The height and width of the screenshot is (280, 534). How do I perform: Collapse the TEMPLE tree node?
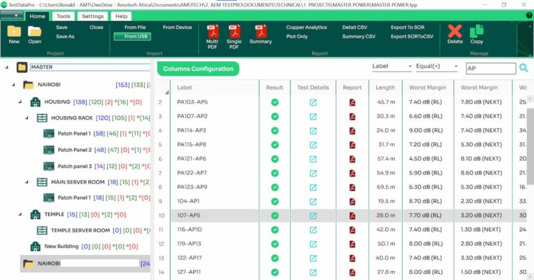click(20, 214)
